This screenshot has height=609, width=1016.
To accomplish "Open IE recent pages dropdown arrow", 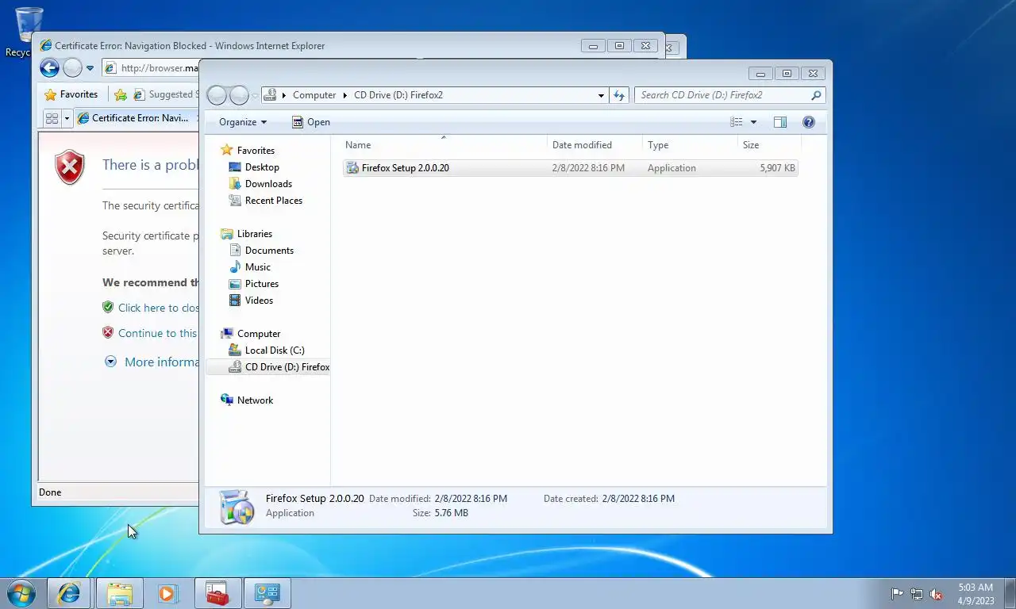I will click(90, 68).
